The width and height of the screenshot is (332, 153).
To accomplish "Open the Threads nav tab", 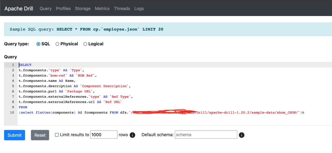I will click(122, 9).
